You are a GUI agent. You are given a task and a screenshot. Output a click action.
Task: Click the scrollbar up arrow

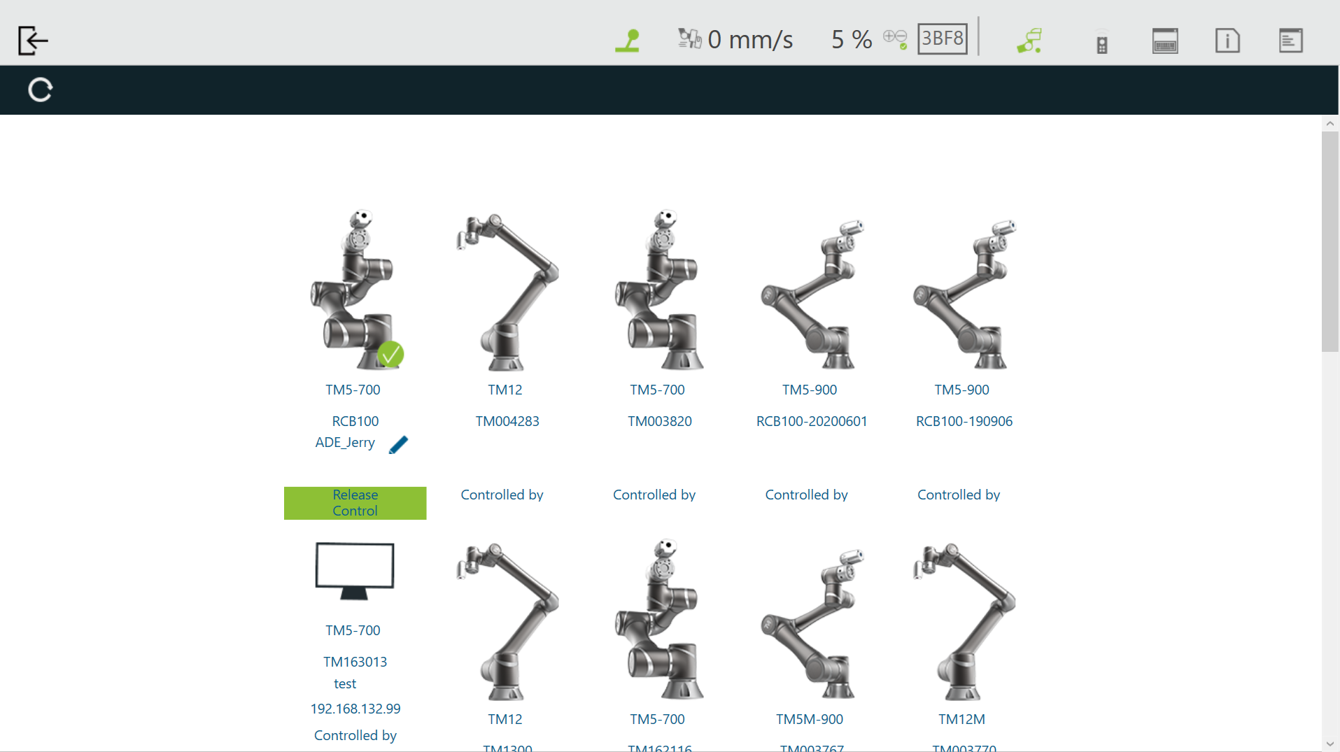click(1330, 123)
